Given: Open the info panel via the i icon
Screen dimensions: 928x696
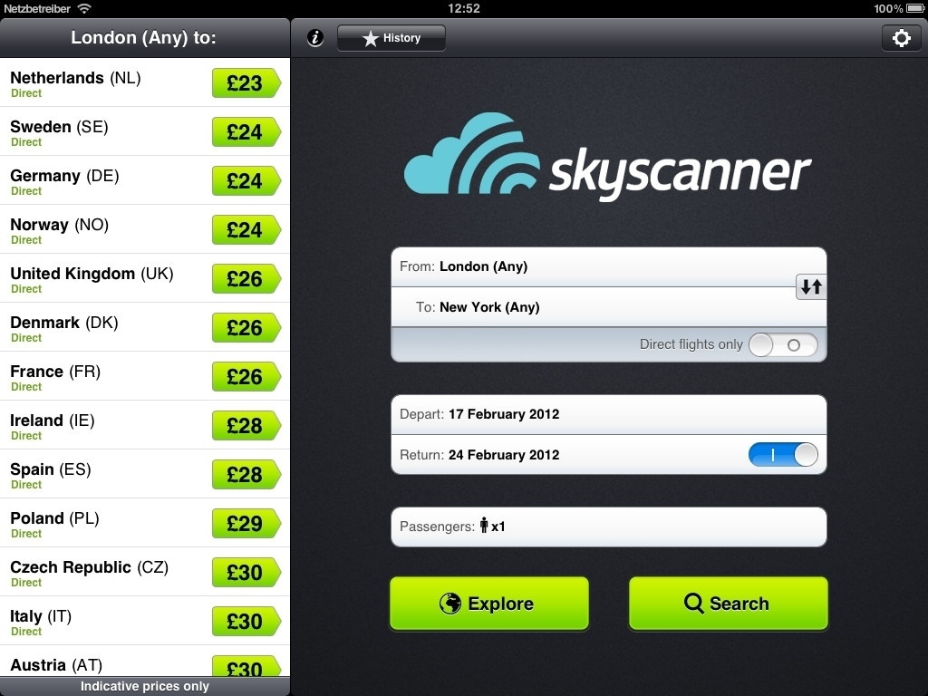Looking at the screenshot, I should coord(314,38).
